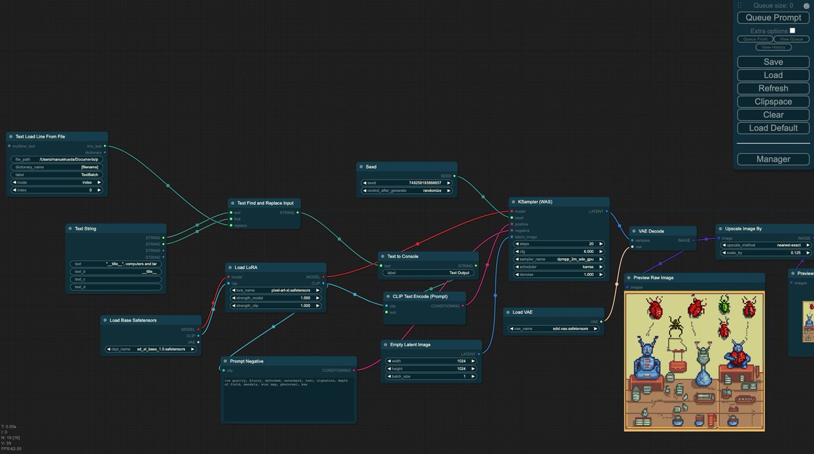
Task: Increase the width value in Empty Latent Image
Action: pyautogui.click(x=473, y=360)
